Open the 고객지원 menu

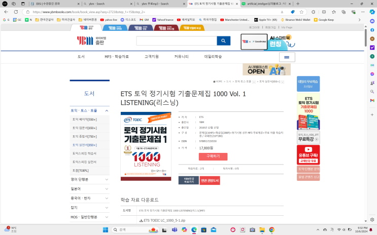152,57
